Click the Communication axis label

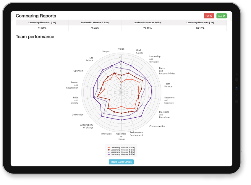point(157,126)
